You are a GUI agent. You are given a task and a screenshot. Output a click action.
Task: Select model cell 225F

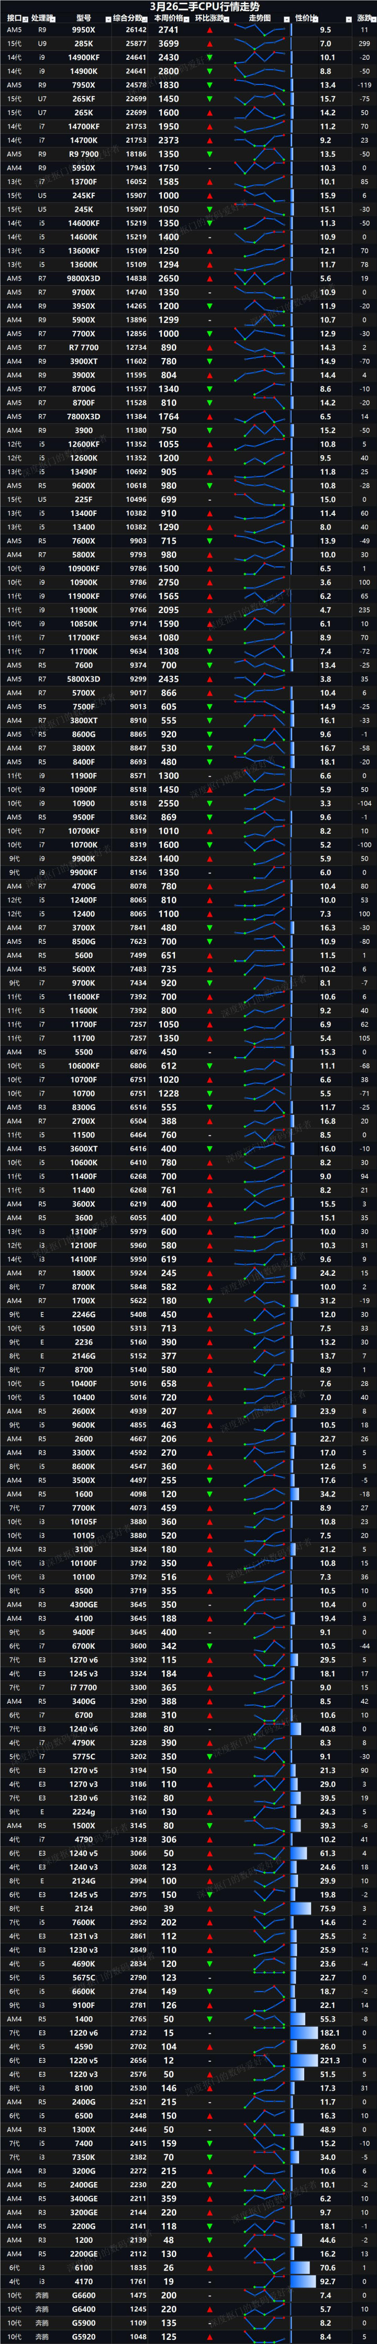84,500
